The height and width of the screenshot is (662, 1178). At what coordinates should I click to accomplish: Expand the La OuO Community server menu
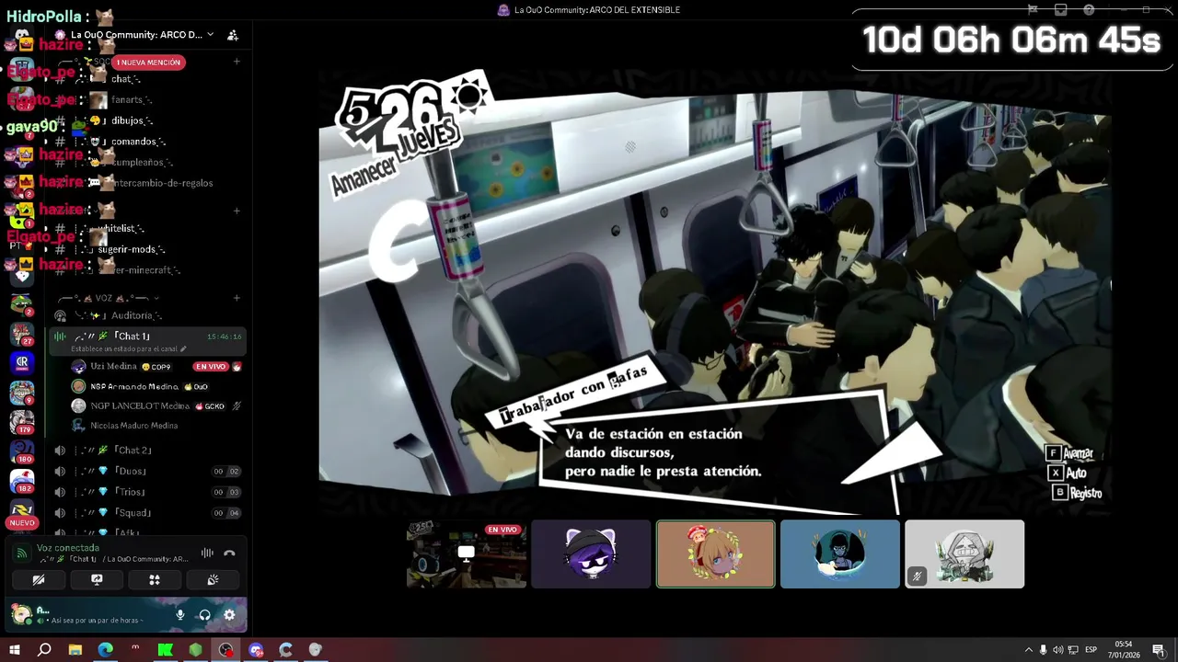coord(141,35)
